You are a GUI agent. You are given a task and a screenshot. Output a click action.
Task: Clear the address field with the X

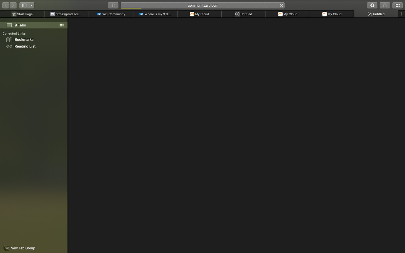point(281,5)
